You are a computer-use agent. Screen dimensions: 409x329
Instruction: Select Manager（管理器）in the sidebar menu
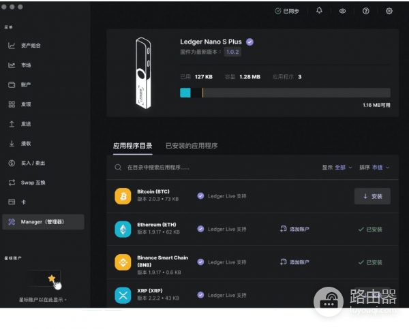click(x=42, y=222)
